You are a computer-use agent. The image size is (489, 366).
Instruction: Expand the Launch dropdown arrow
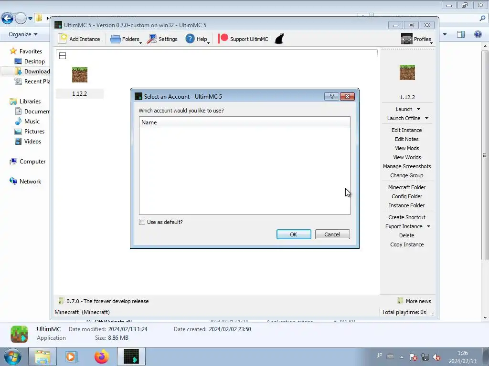click(x=418, y=109)
